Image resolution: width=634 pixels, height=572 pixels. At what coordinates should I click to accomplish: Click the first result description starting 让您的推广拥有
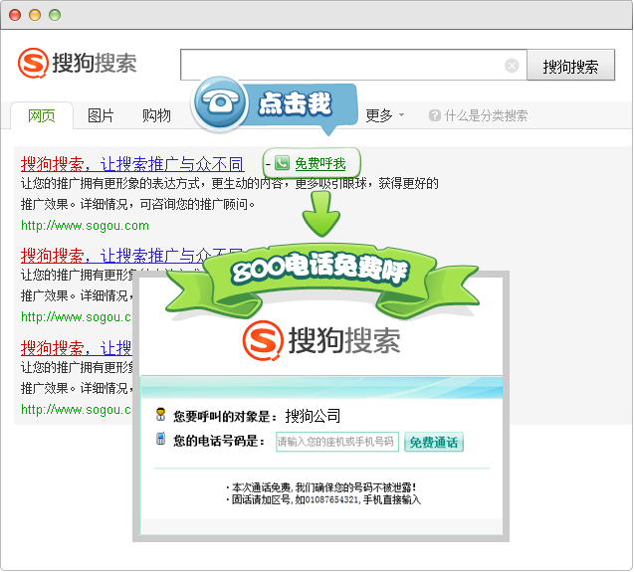[230, 183]
